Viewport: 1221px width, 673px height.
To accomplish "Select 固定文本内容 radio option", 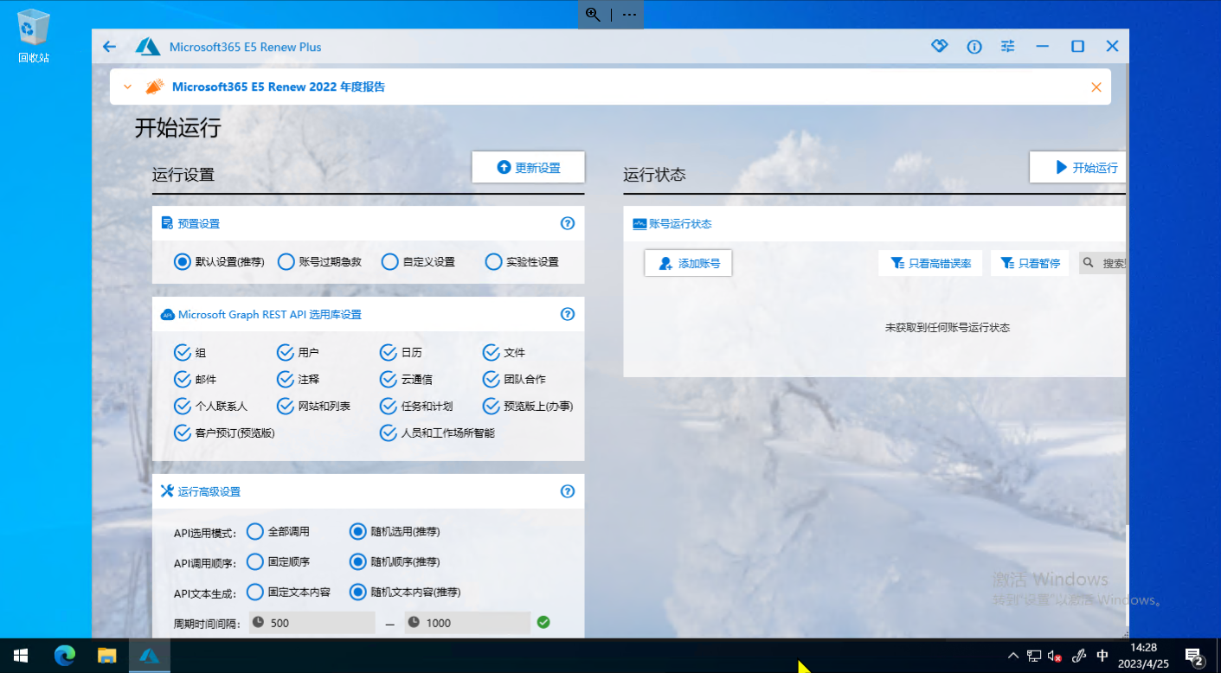I will [x=288, y=592].
